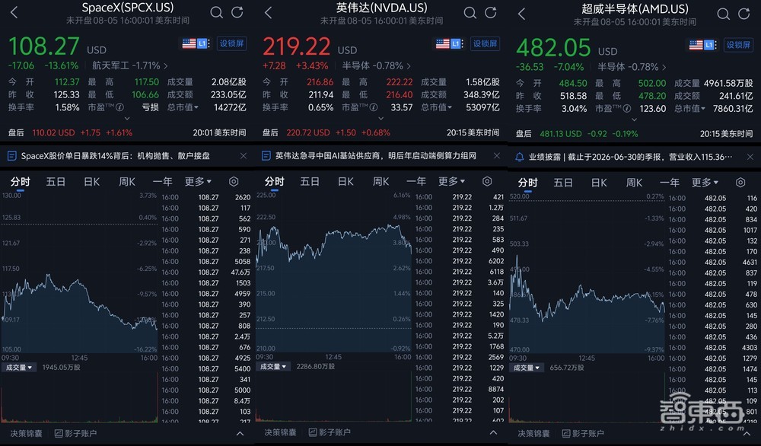Open the More dropdown in AMD chart tabs
Viewport: 761px width, 446px height.
[x=705, y=183]
